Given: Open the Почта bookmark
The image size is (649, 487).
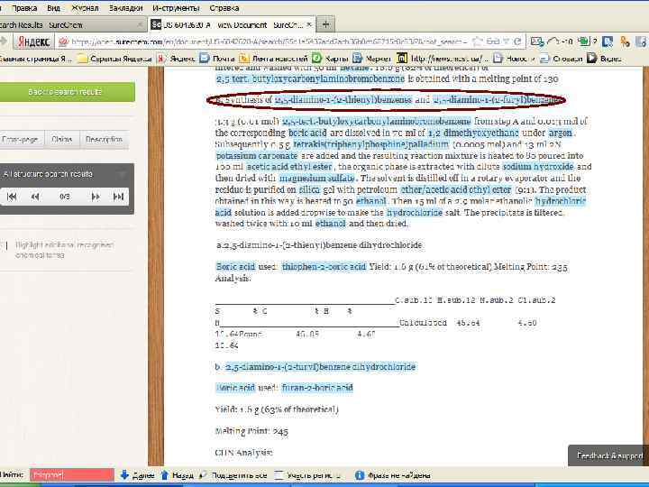Looking at the screenshot, I should (217, 59).
